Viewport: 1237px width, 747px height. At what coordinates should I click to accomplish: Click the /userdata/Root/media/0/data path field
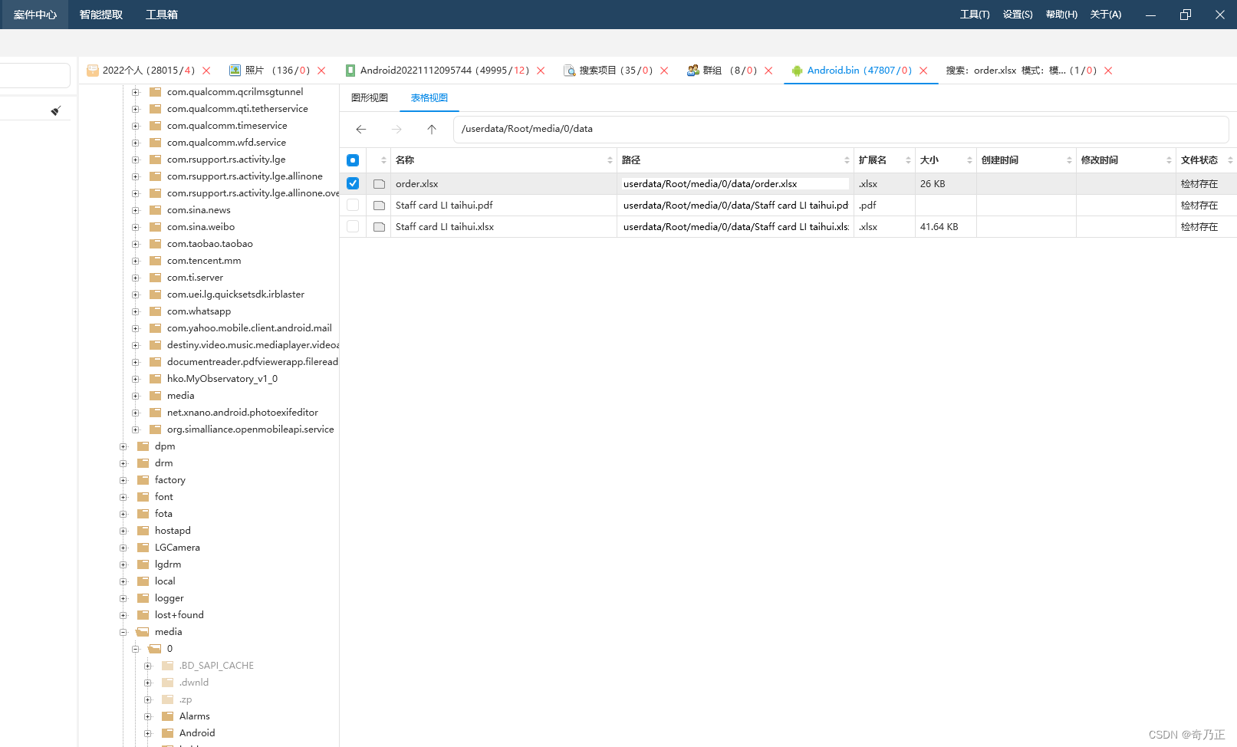(841, 129)
